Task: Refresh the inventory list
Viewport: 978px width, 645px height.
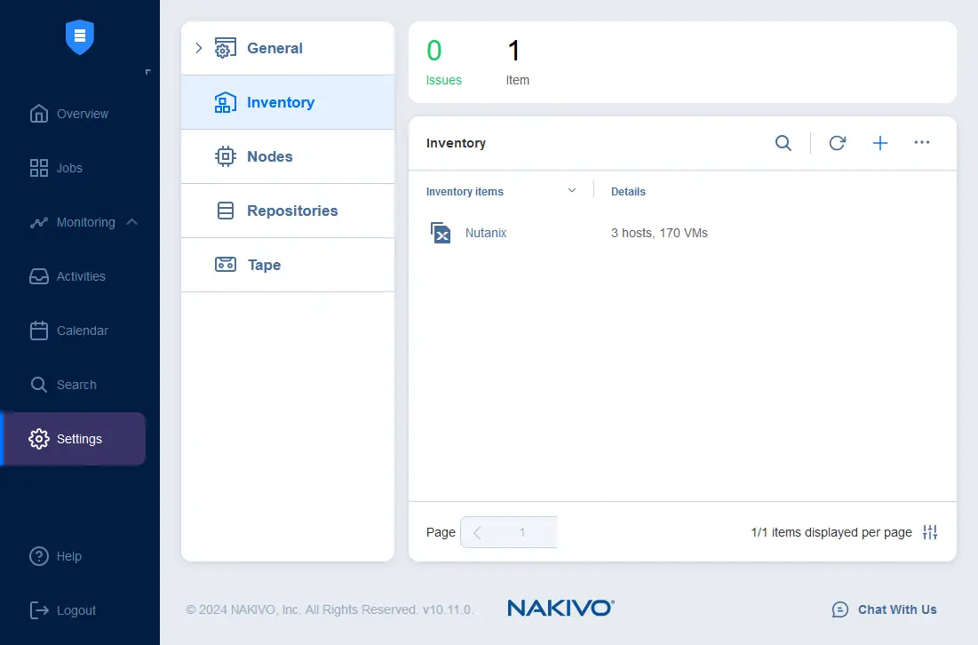Action: point(837,143)
